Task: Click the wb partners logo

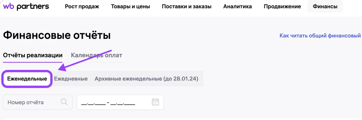Action: (x=26, y=6)
